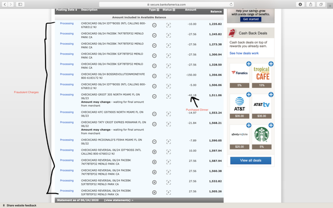This screenshot has width=333, height=208.
Task: Add the Fanatics 5% deal with its plus
Action: [249, 64]
